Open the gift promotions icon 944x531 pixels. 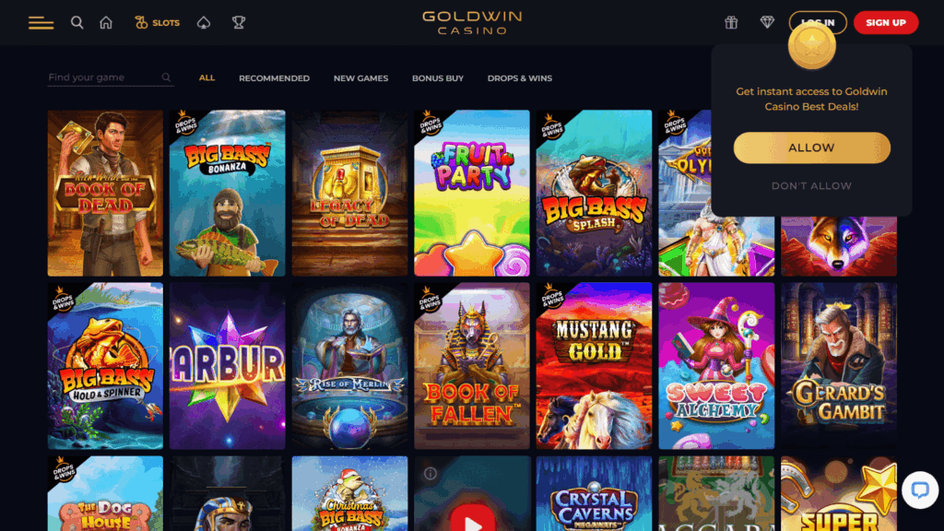click(x=731, y=22)
